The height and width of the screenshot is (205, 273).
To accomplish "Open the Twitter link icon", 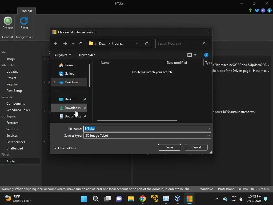I will [257, 10].
